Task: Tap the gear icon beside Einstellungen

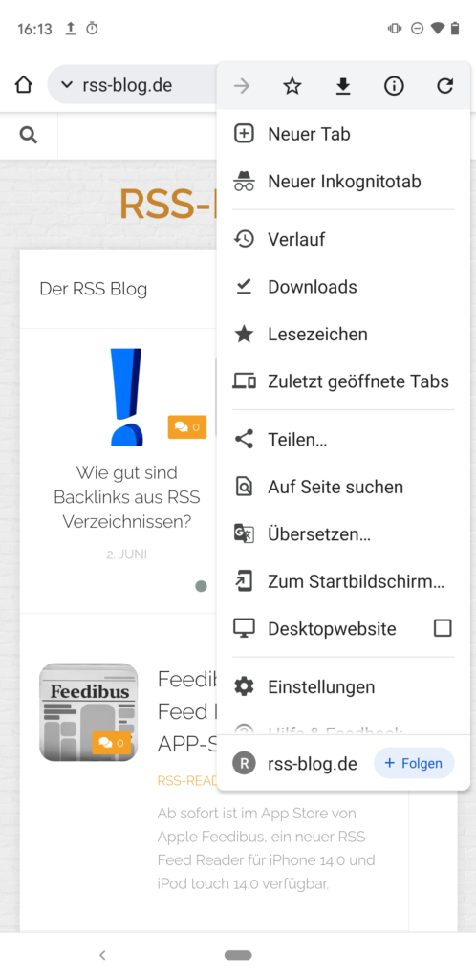Action: pyautogui.click(x=244, y=686)
